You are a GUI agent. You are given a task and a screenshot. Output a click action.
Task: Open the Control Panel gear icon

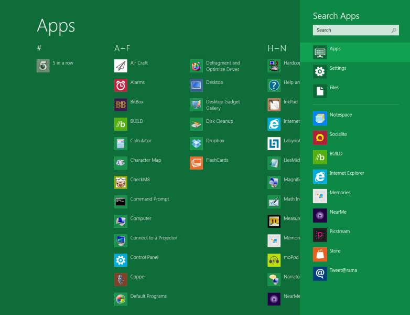pyautogui.click(x=121, y=260)
